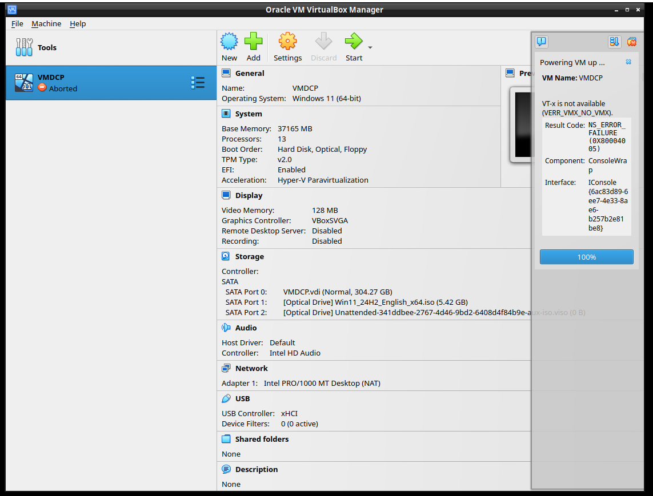
Task: Toggle the notification center speech bubble button
Action: 542,42
